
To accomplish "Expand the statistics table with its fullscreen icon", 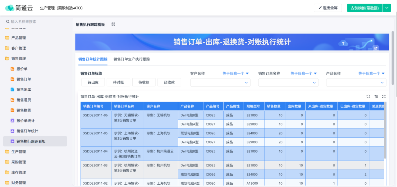I will pos(384,96).
